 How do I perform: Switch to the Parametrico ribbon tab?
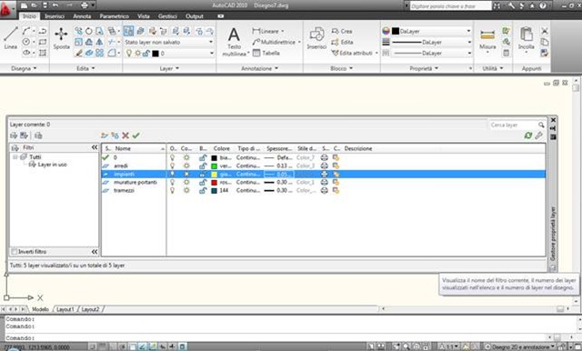point(115,16)
